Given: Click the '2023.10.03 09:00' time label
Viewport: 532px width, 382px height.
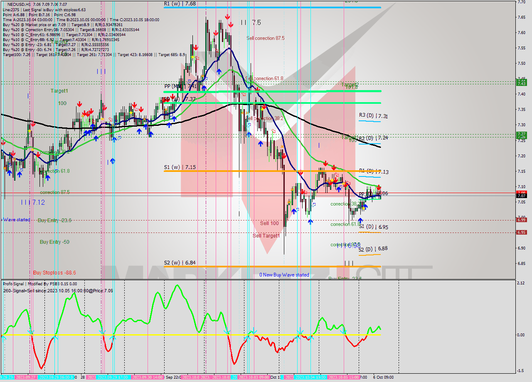Looking at the screenshot, I should pyautogui.click(x=254, y=377).
